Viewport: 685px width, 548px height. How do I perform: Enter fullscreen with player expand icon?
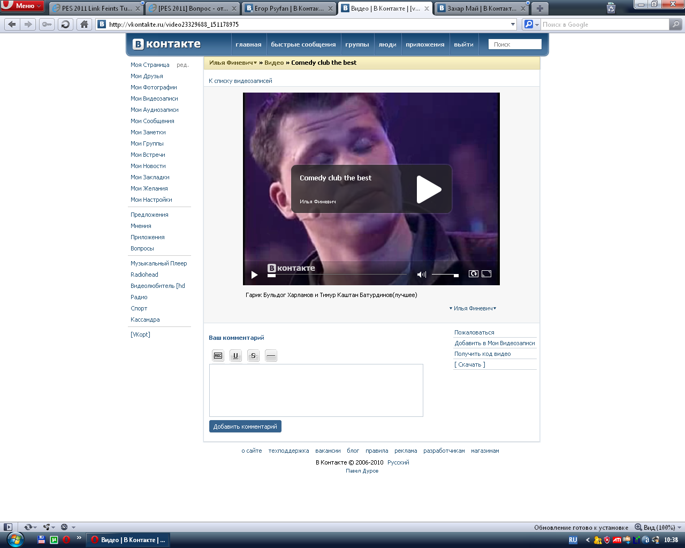tap(486, 274)
